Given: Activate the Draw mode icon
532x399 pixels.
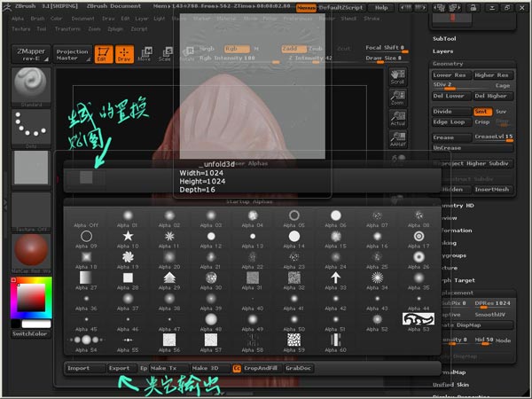Looking at the screenshot, I should [124, 54].
